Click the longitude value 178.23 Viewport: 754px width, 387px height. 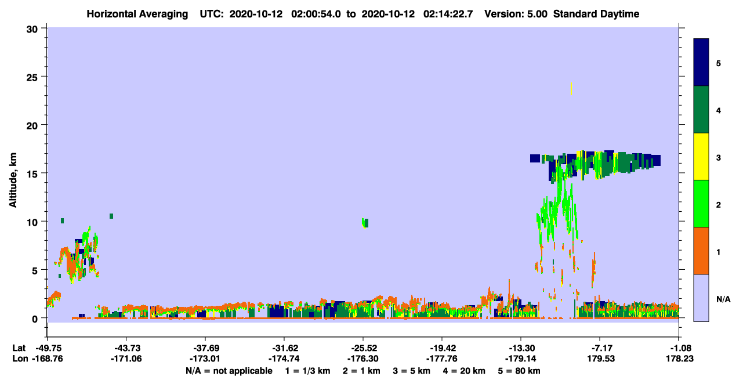click(x=679, y=359)
